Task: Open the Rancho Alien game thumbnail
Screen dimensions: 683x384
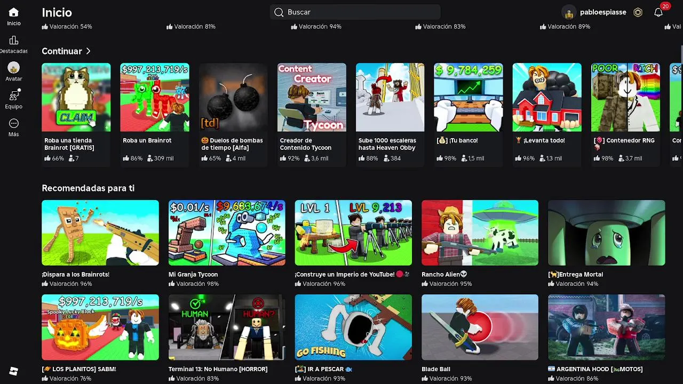Action: pyautogui.click(x=480, y=233)
